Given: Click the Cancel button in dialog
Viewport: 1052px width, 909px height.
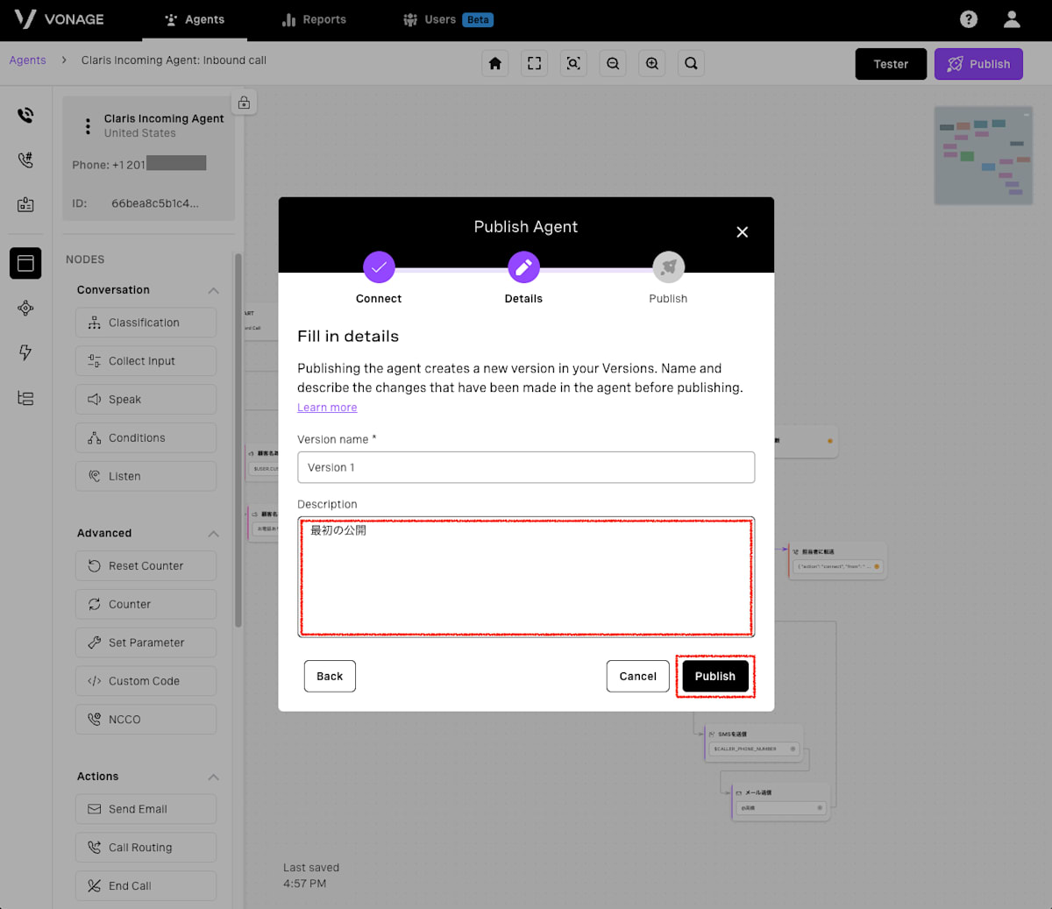Looking at the screenshot, I should click(637, 676).
